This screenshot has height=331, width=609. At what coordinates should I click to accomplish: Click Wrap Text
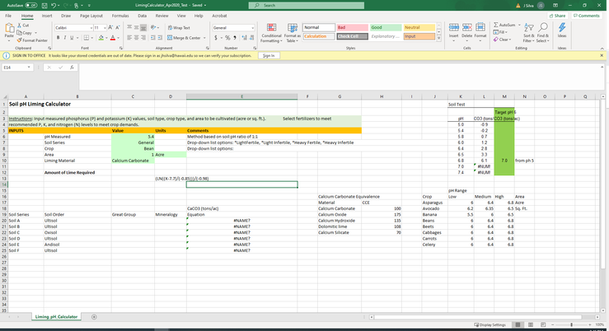click(x=179, y=28)
